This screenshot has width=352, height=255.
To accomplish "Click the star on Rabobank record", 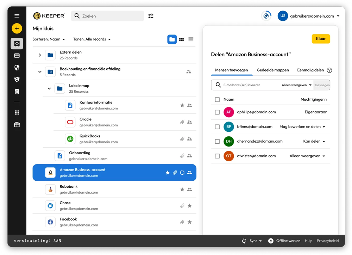I will pos(182,189).
